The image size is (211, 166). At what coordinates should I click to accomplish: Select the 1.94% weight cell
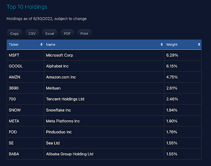(183, 110)
